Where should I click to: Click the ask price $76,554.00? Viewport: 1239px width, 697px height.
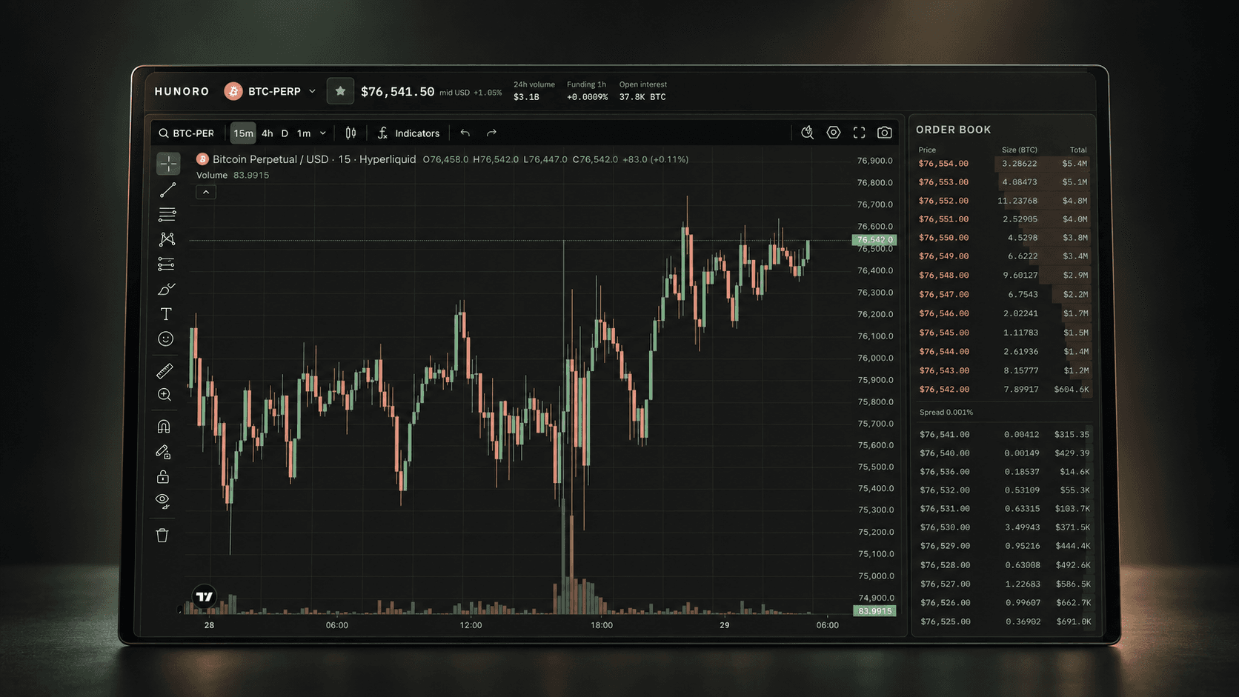(x=943, y=164)
